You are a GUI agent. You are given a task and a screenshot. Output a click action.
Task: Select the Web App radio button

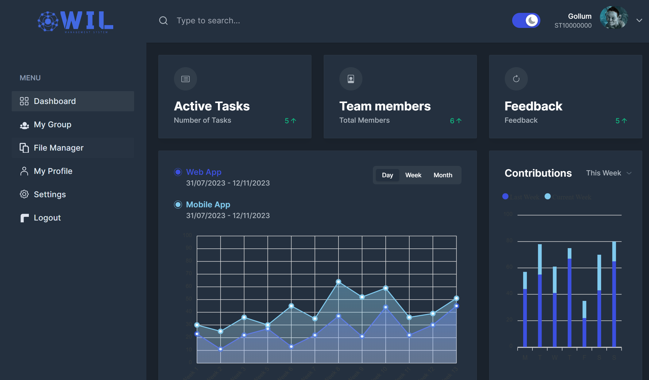[178, 172]
